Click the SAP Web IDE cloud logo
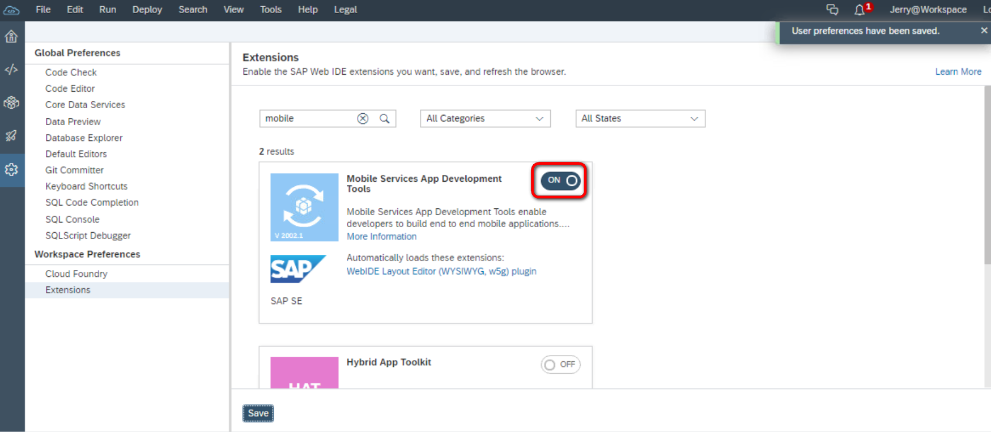The image size is (991, 432). [11, 10]
